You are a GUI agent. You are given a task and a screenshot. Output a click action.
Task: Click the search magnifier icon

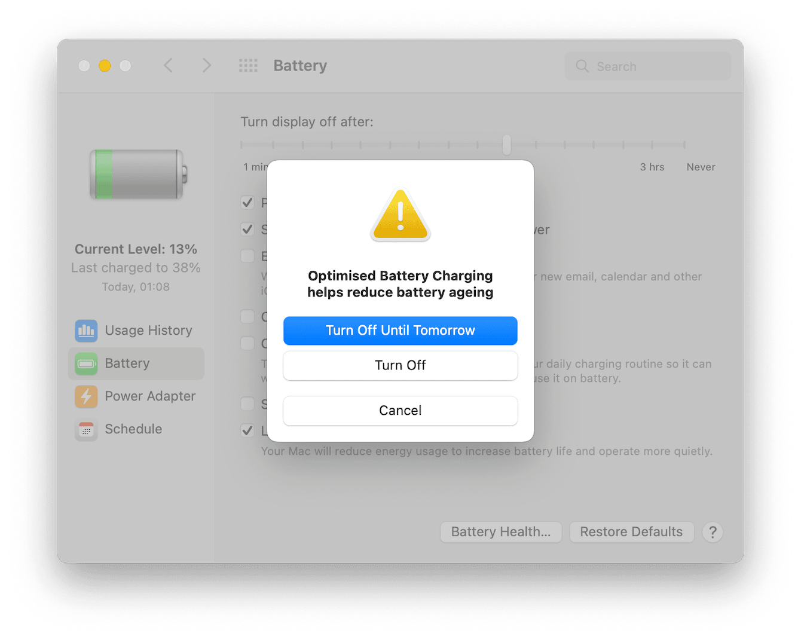(x=582, y=66)
